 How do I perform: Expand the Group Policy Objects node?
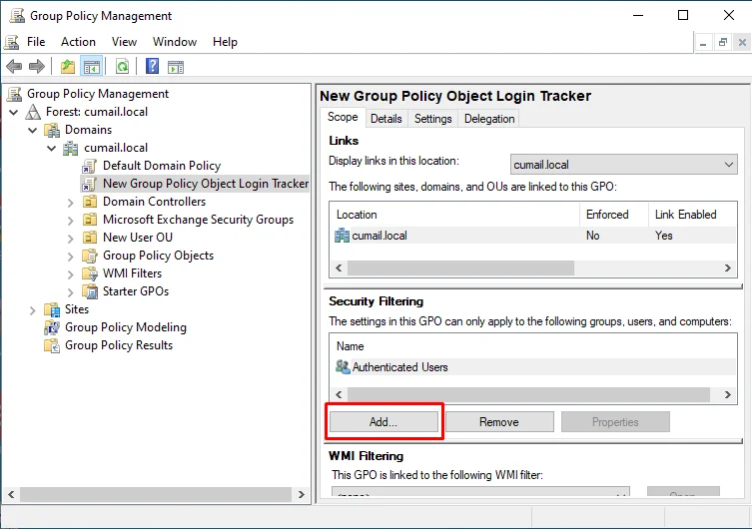pos(71,257)
